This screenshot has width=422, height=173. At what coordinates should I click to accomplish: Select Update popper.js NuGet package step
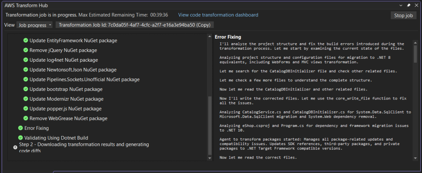coord(66,108)
